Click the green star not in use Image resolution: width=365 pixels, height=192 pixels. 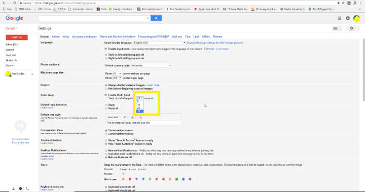point(150,179)
